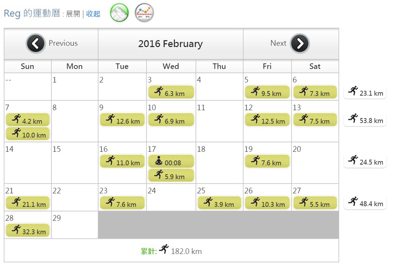Click 展開 to expand the calendar
This screenshot has height=264, width=402.
pyautogui.click(x=73, y=14)
